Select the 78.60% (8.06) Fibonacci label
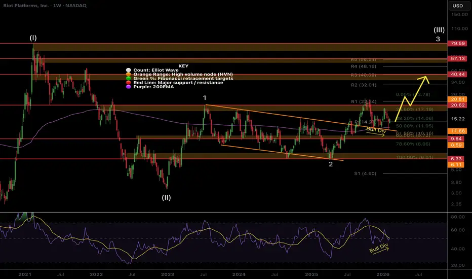 (413, 144)
